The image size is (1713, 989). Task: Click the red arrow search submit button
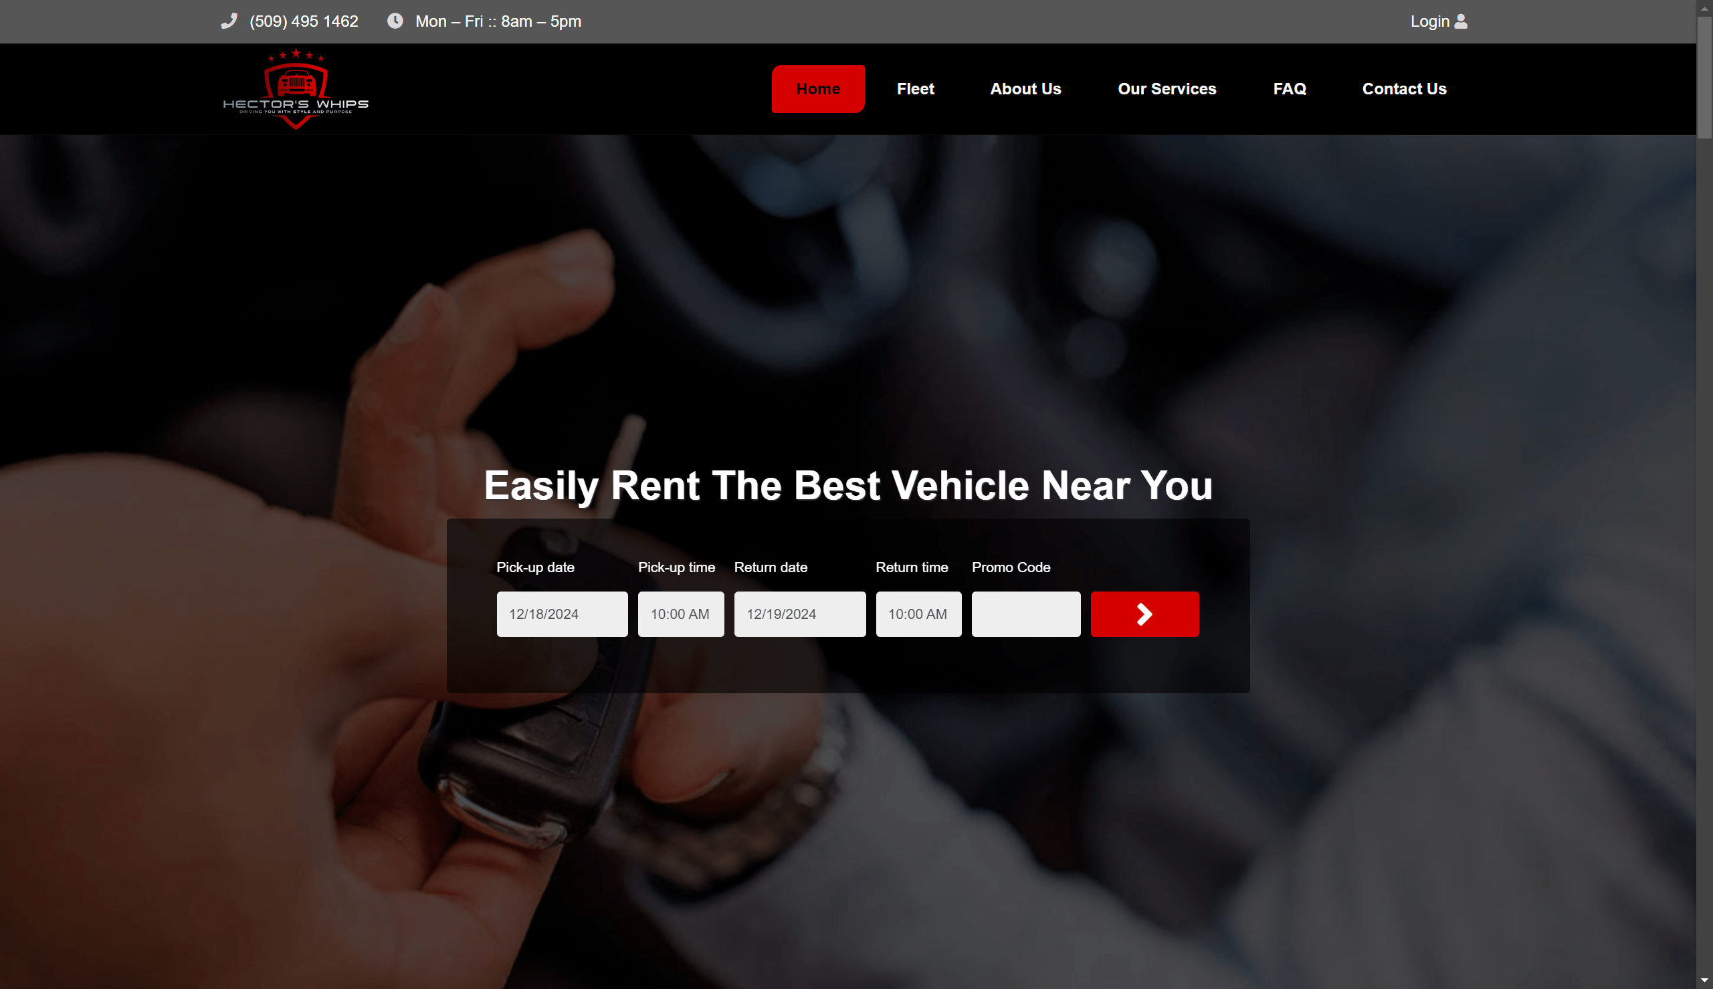coord(1144,614)
